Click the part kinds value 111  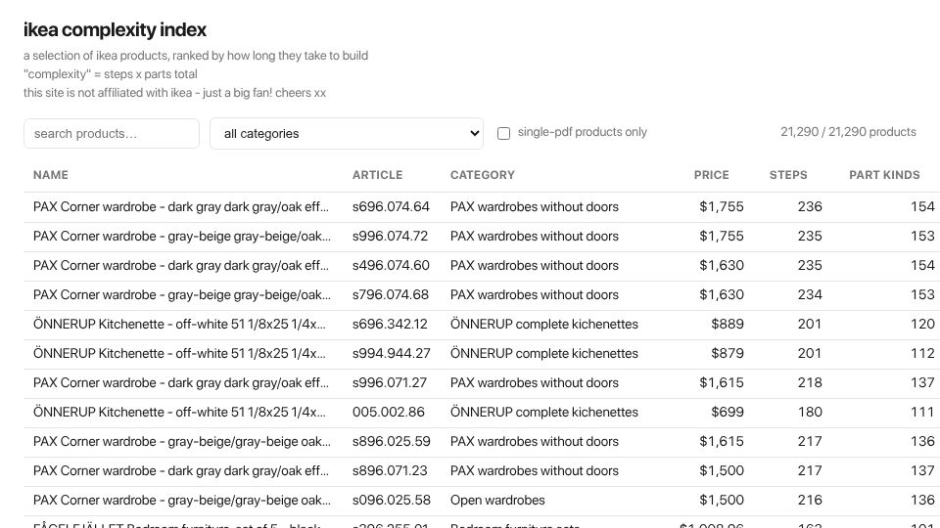point(922,412)
